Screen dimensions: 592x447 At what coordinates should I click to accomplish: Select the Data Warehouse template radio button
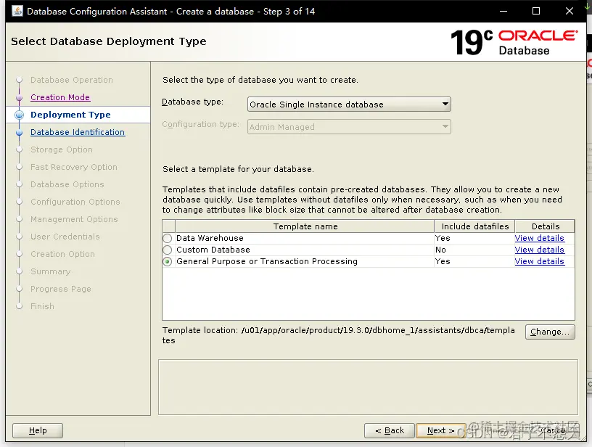tap(168, 238)
